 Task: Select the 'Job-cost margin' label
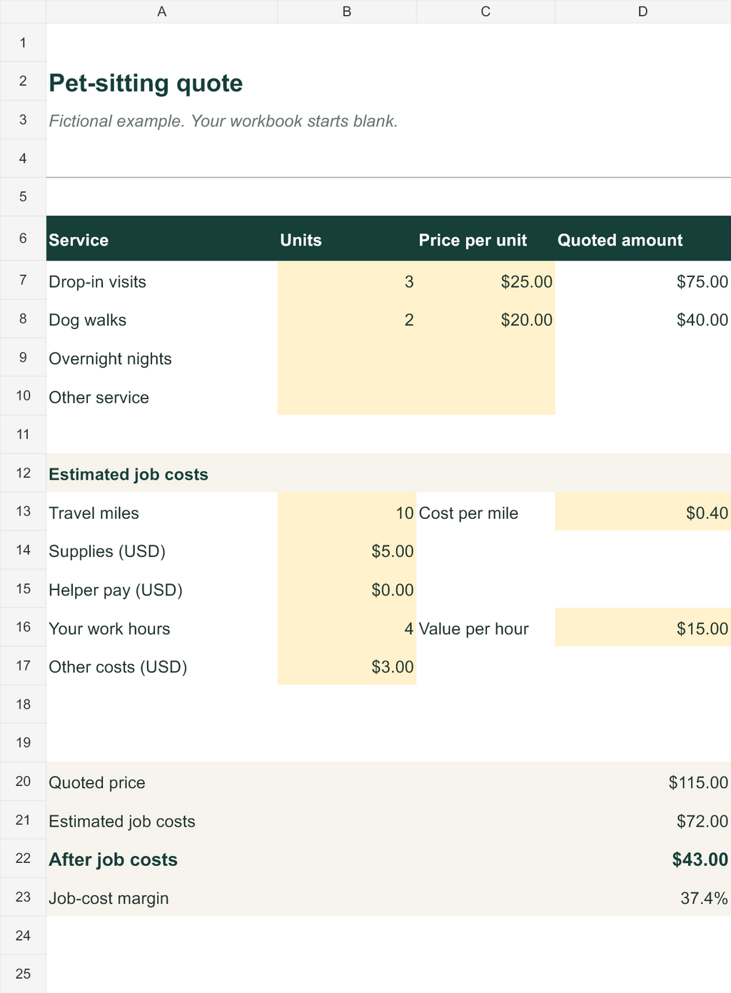(162, 897)
